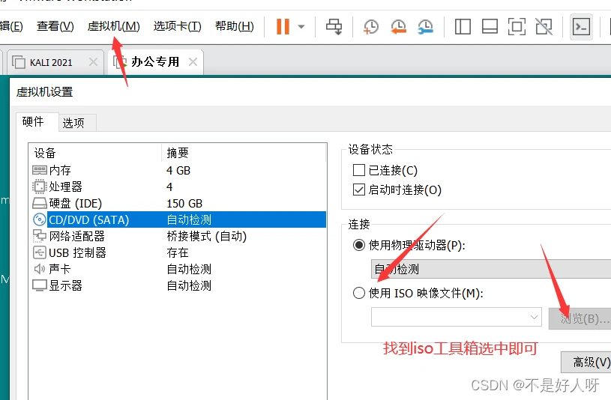Click the hard disk icon beside 硬盘 (IDE)
611x400 pixels.
39,203
